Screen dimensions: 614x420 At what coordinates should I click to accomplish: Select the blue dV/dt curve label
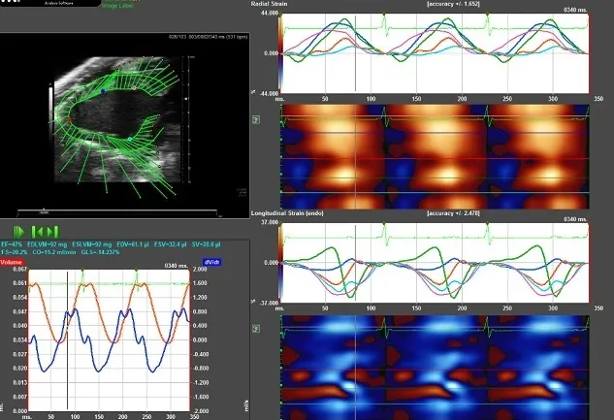(x=211, y=262)
